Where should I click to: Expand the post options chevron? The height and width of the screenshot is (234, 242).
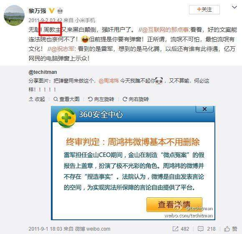(x=234, y=7)
